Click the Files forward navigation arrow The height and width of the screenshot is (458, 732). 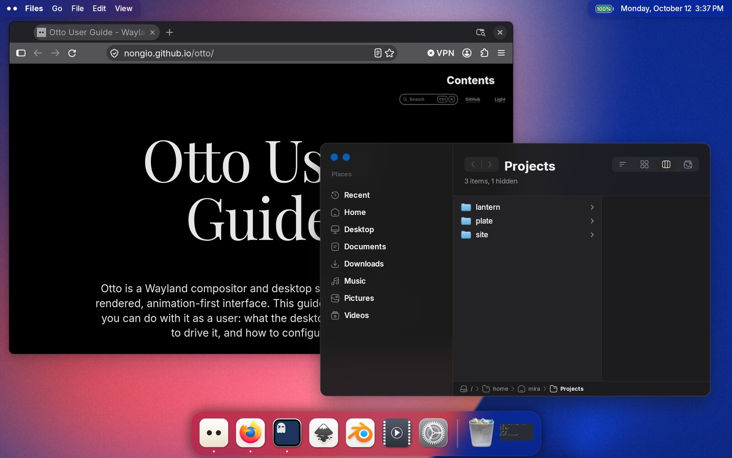point(490,164)
